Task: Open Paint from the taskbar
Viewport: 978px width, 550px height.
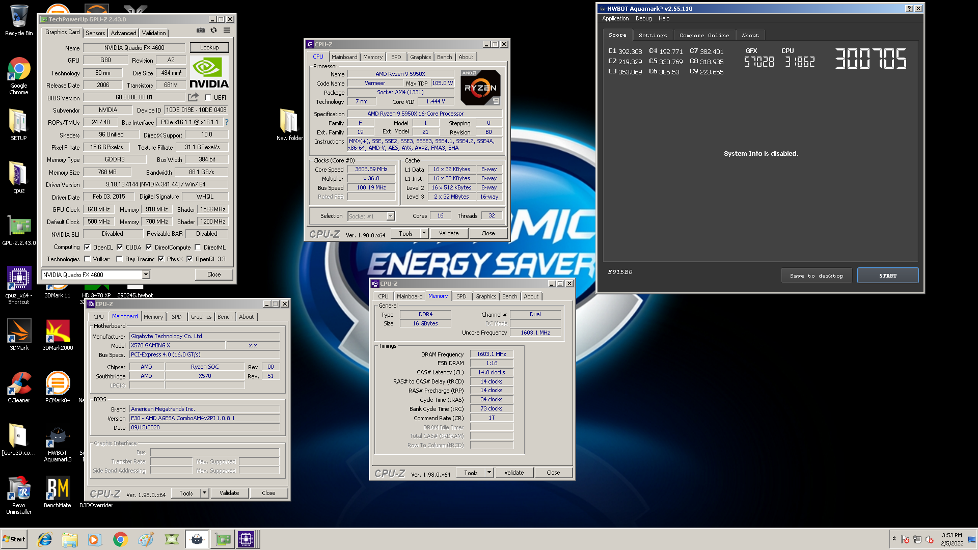Action: (146, 539)
